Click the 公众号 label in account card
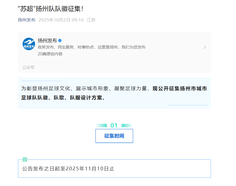Viewport: 236px width, 186px height. pyautogui.click(x=28, y=67)
